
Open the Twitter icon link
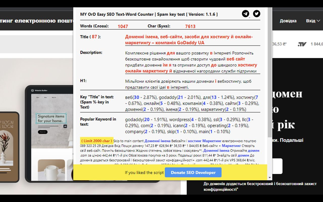pos(257,14)
